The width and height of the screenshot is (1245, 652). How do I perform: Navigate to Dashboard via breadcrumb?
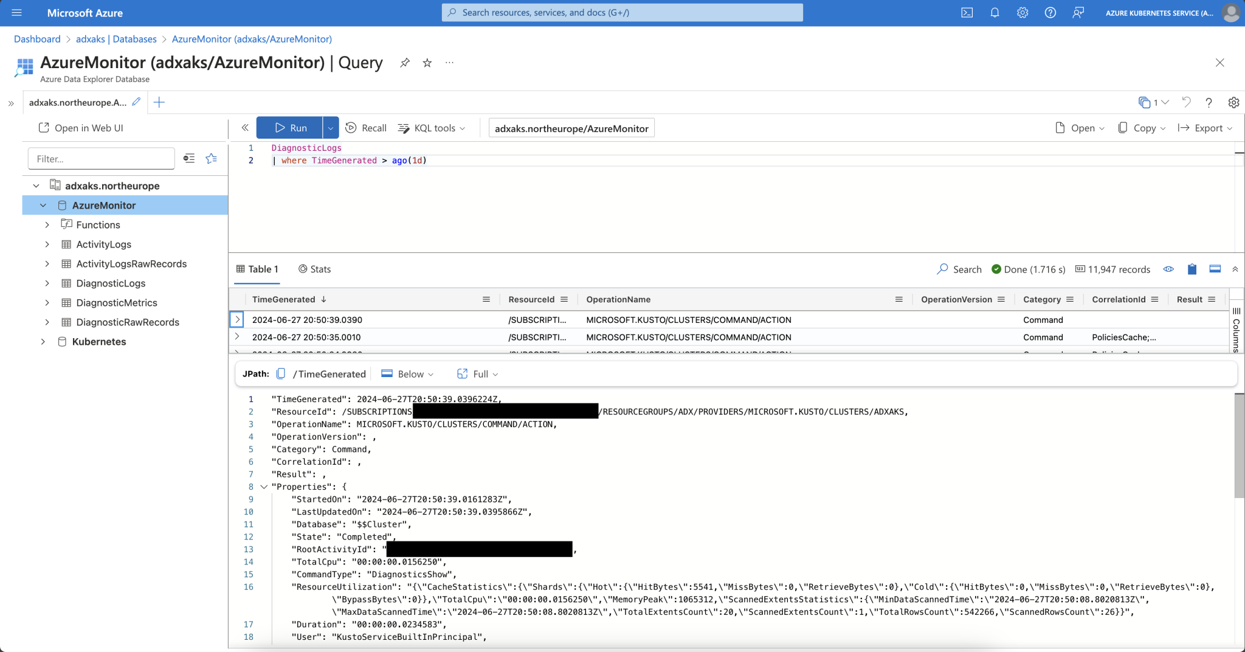(x=37, y=38)
